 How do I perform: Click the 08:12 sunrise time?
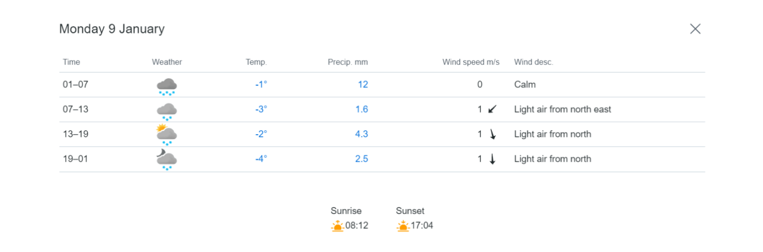click(357, 226)
